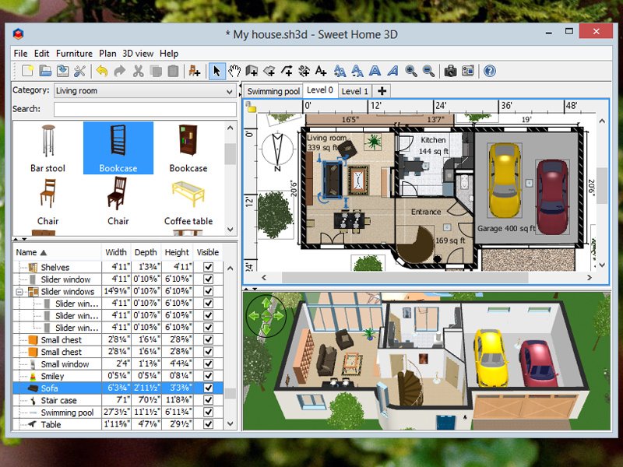Click the Open home folder icon
The height and width of the screenshot is (467, 623).
click(x=45, y=71)
